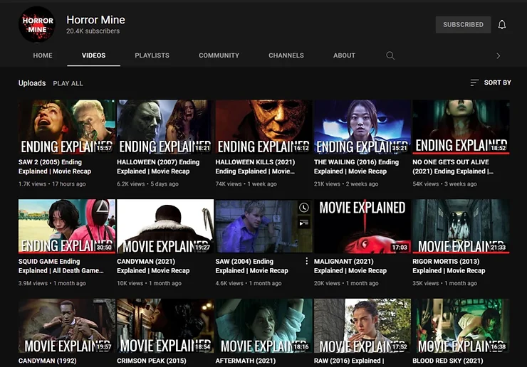
Task: Go to the Community tab
Action: click(219, 55)
